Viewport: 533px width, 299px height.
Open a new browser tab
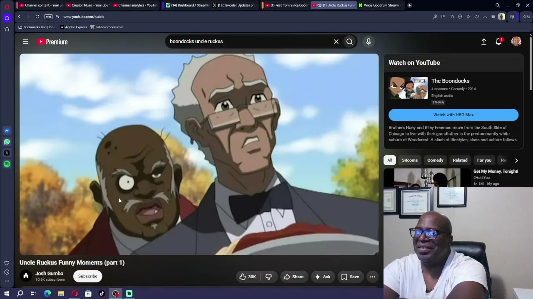tap(410, 5)
